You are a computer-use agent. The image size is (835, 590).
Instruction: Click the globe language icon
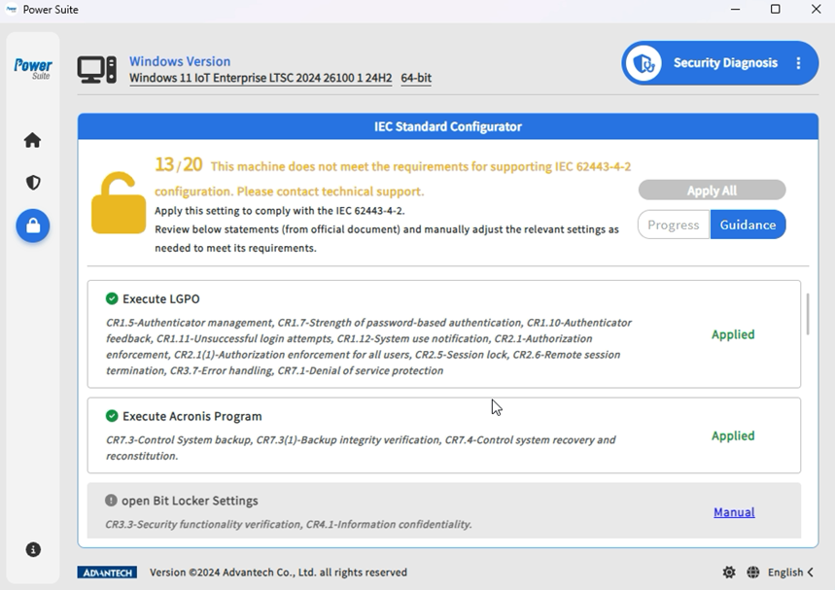coord(753,573)
